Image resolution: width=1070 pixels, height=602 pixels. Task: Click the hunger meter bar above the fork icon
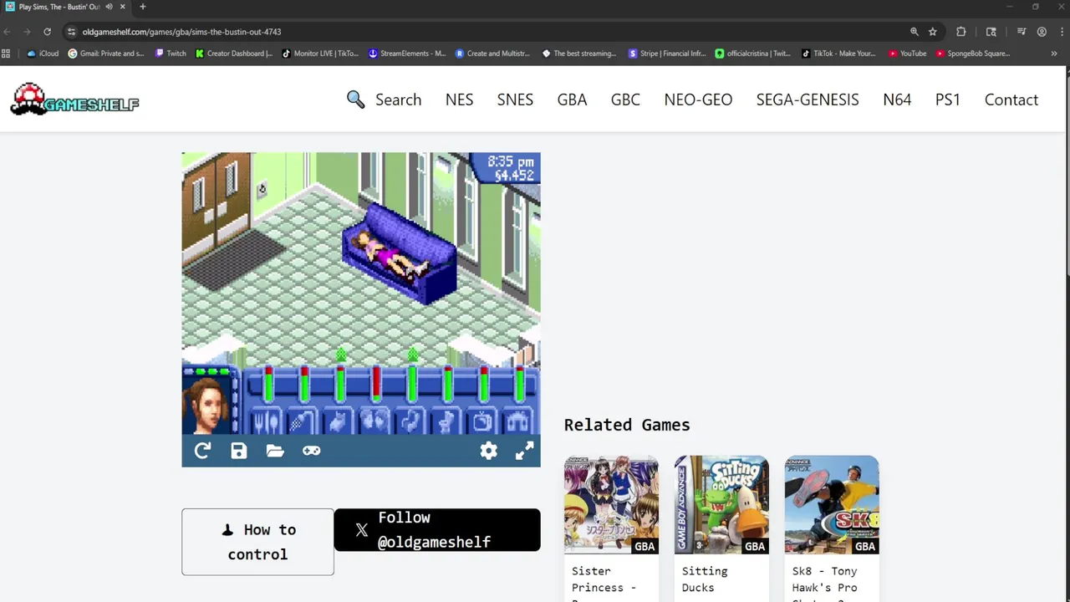pyautogui.click(x=268, y=385)
